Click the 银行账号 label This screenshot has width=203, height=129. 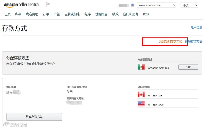coord(11,87)
